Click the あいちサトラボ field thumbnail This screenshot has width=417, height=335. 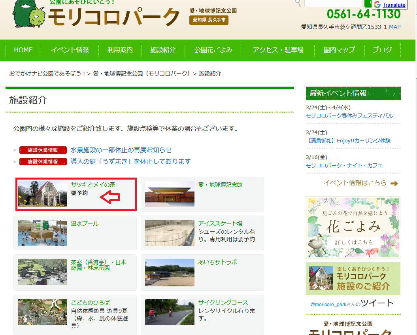point(170,273)
